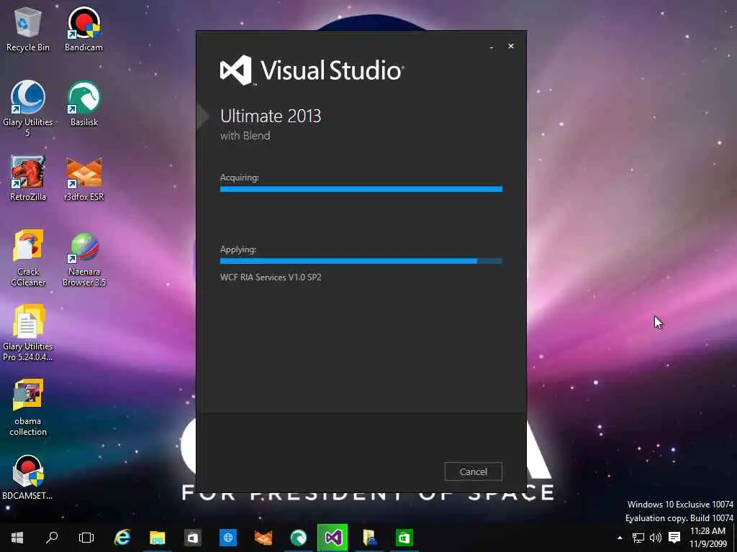737x552 pixels.
Task: Select the obama collection folder
Action: click(28, 408)
